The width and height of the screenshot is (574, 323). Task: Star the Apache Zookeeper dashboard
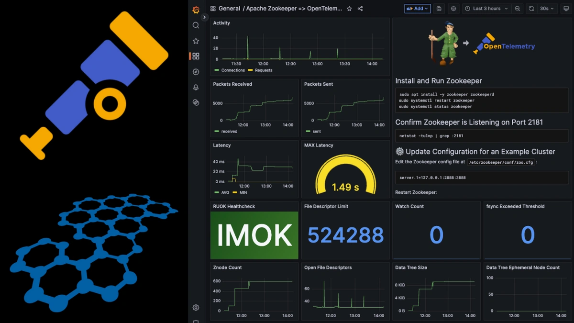point(350,8)
